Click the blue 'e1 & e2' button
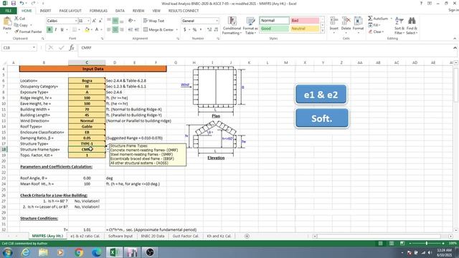 (x=321, y=95)
